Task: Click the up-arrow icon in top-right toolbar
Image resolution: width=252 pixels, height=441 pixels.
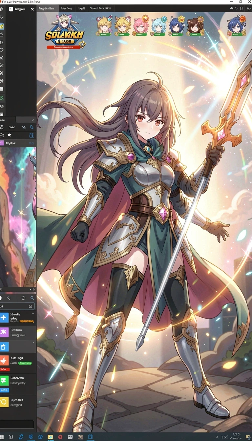Action: pyautogui.click(x=231, y=8)
